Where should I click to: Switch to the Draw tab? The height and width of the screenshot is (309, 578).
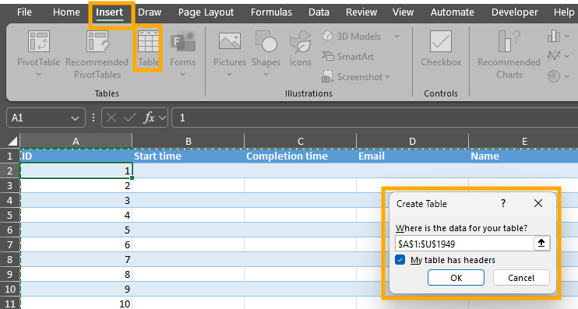click(150, 12)
